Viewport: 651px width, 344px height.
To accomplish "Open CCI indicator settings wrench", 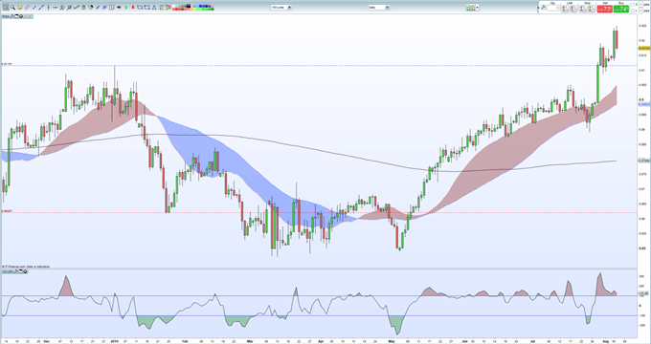I will (x=15, y=271).
